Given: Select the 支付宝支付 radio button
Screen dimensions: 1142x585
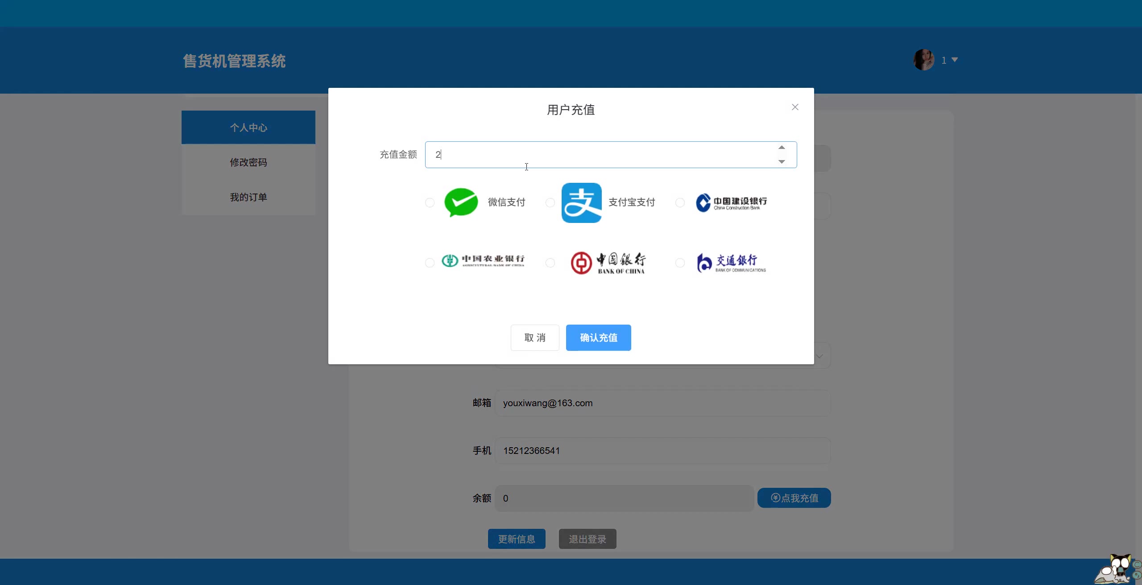Looking at the screenshot, I should [x=550, y=203].
